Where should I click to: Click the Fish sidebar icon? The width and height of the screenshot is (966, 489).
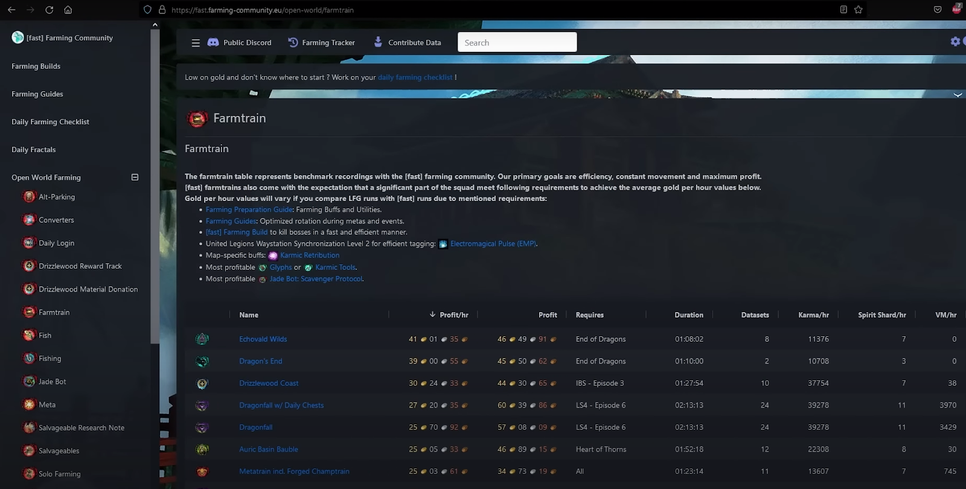coord(29,335)
